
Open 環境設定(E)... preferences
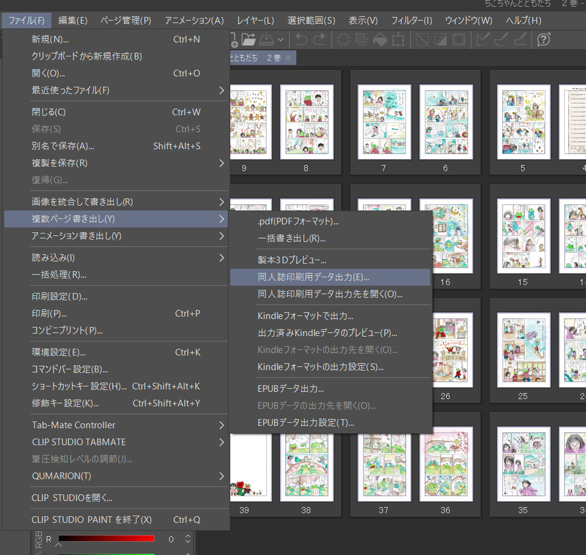coord(116,352)
